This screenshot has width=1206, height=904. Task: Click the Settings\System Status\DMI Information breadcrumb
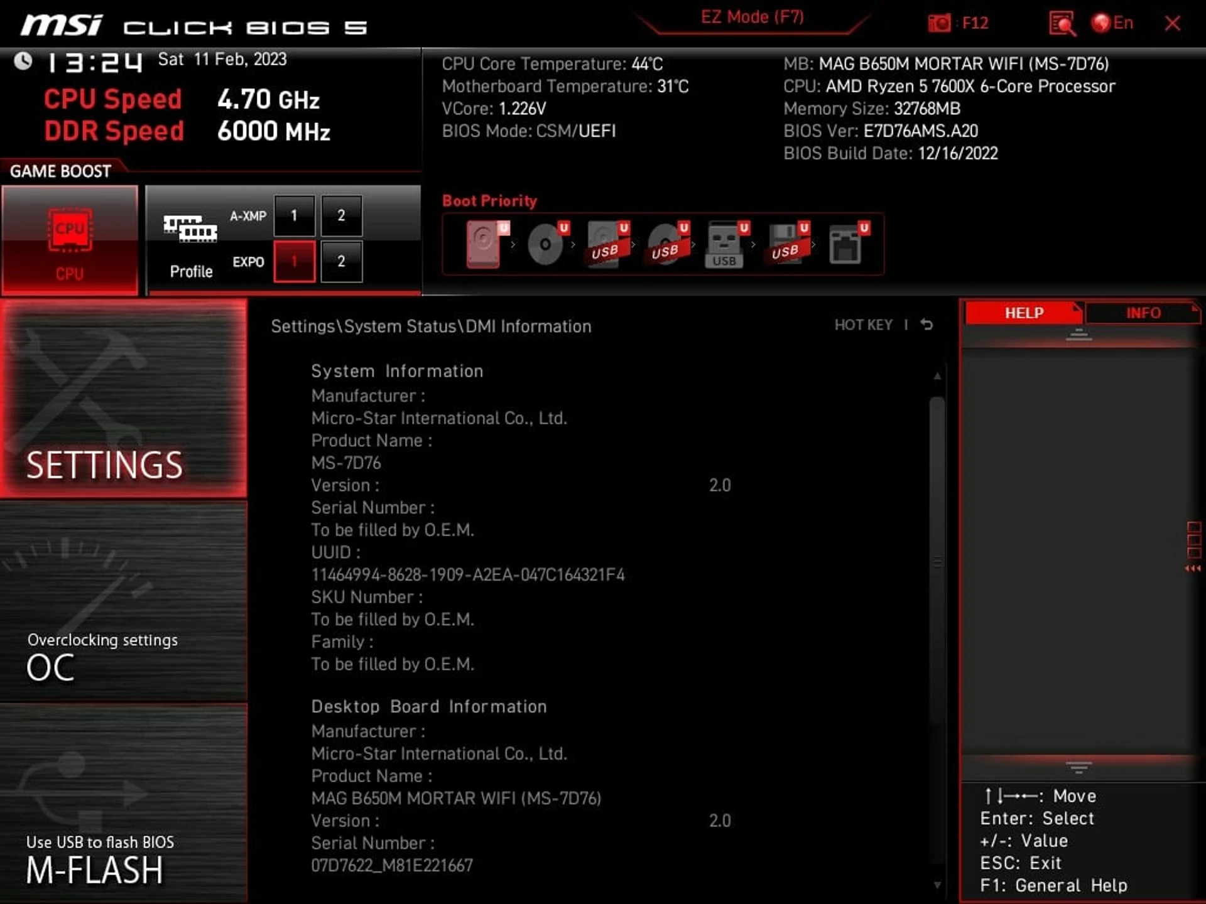[431, 326]
